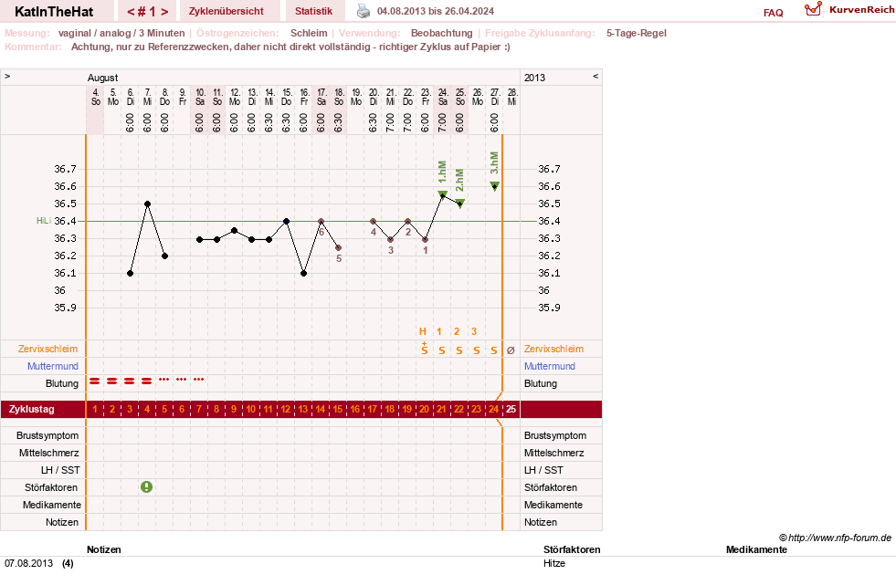Click cycle day 14 in Zyklustag row
896x585 pixels.
coord(321,409)
